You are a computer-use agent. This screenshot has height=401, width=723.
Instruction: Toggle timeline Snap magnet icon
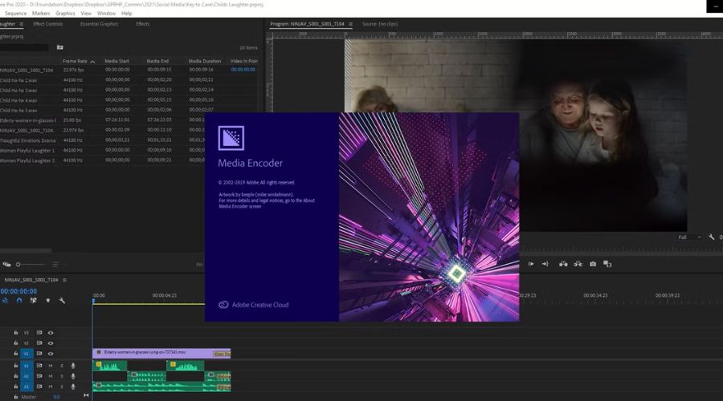point(19,301)
